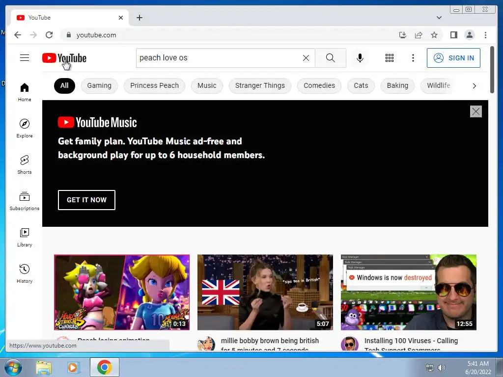Select the Cats filter chip
The image size is (503, 377).
coord(361,85)
